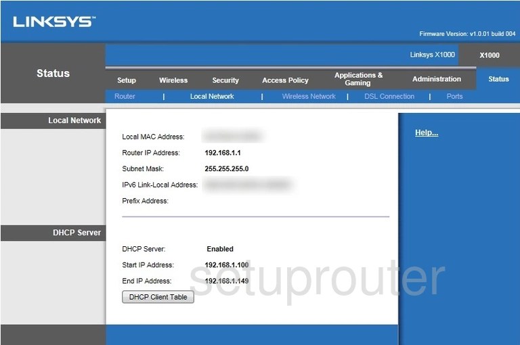Open the Wireless tab
The width and height of the screenshot is (520, 345).
point(173,80)
